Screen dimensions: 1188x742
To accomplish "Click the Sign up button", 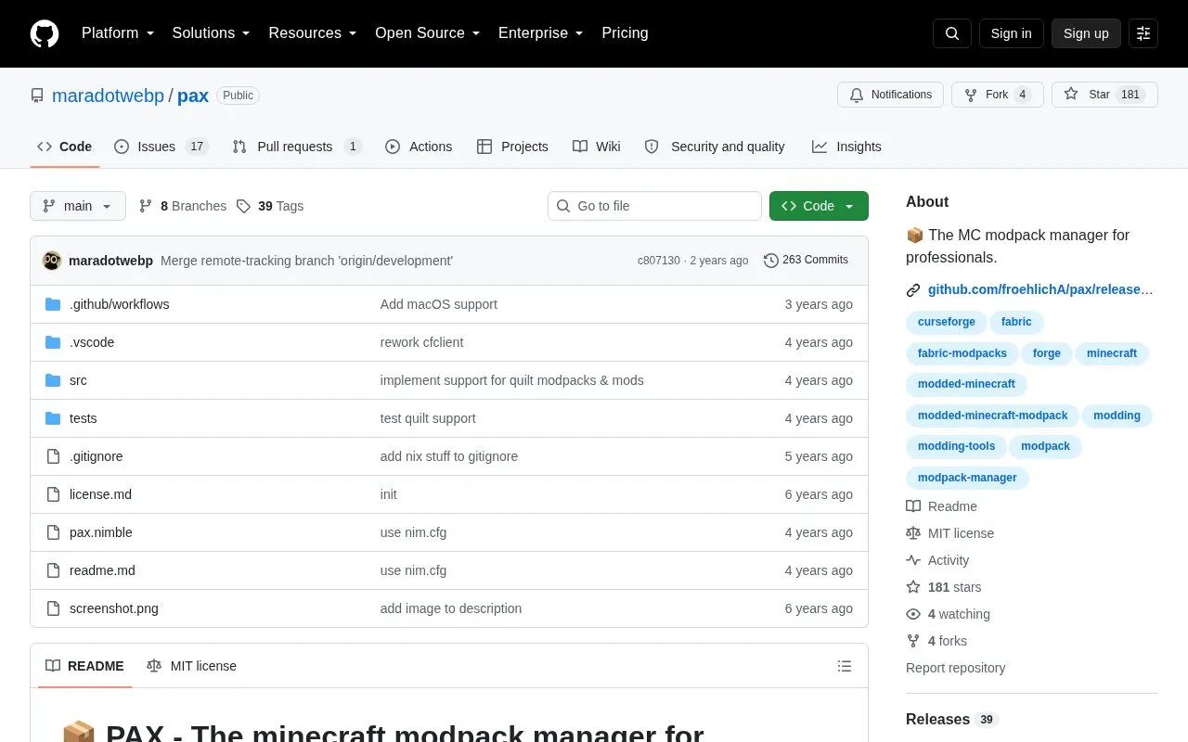I will click(1086, 33).
